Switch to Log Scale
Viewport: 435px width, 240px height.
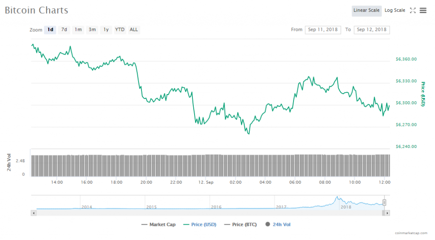(x=395, y=11)
